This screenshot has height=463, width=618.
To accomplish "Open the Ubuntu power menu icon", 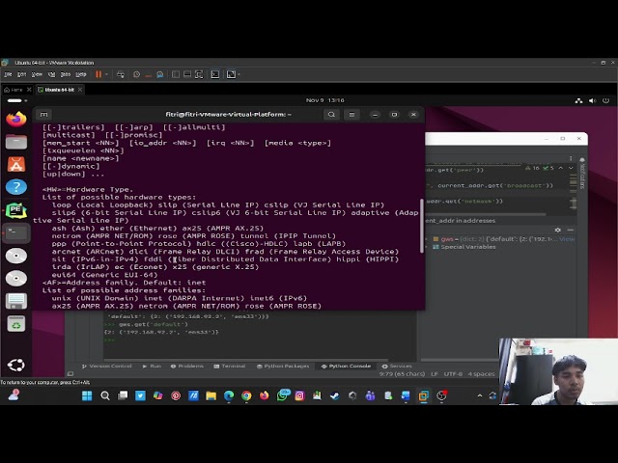I will pos(605,100).
